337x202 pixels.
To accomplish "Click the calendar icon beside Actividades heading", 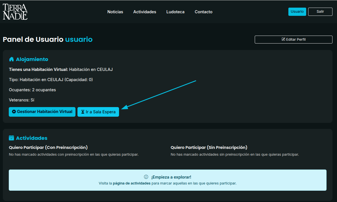I will [x=11, y=138].
